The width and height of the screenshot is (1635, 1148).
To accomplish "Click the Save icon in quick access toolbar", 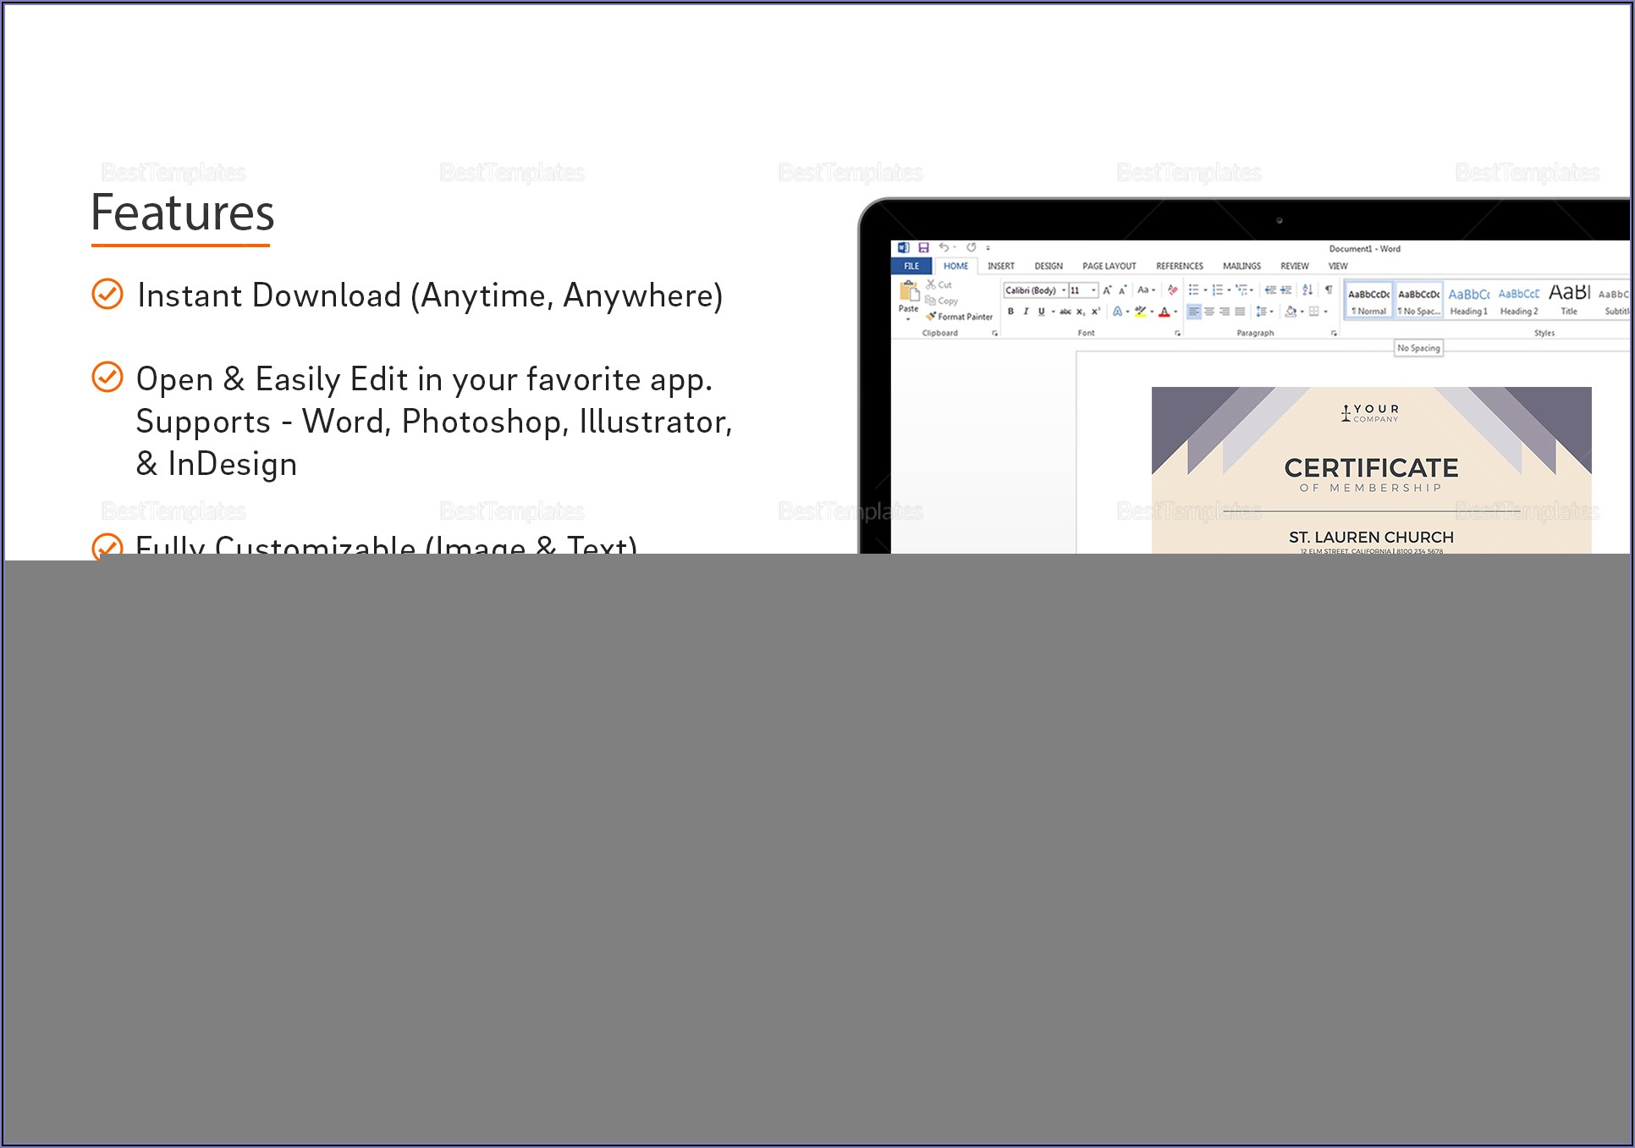I will [x=923, y=248].
